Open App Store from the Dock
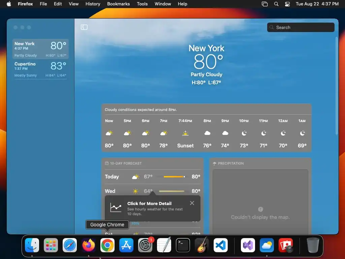Screen dimensions: 345x259 coord(126,245)
